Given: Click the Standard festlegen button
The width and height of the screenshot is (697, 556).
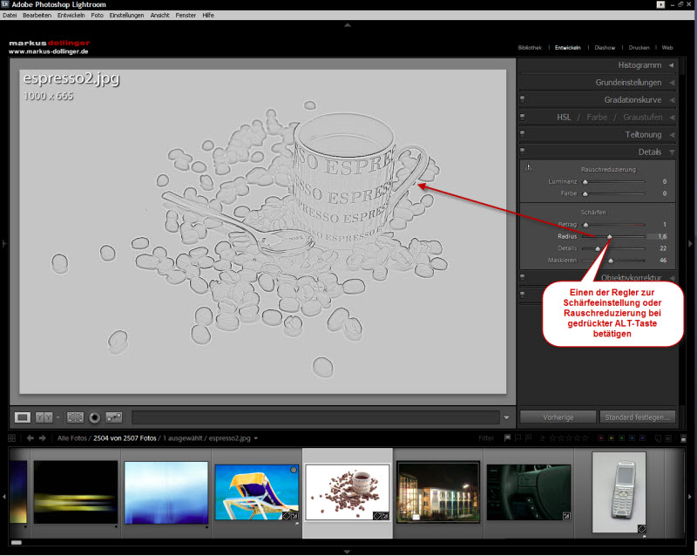Looking at the screenshot, I should coord(638,417).
